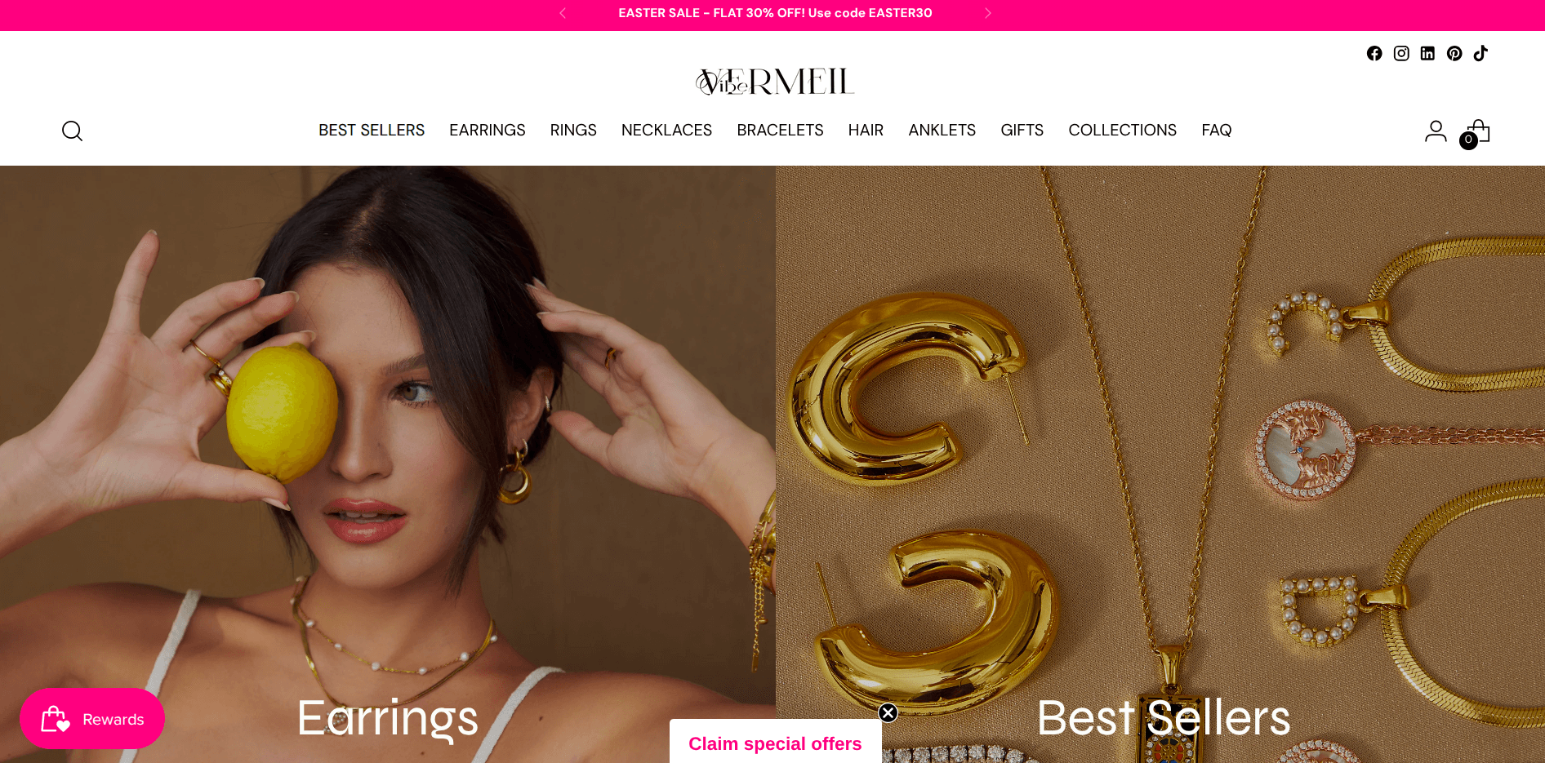Click the search magnifier icon
This screenshot has height=763, width=1545.
(72, 131)
